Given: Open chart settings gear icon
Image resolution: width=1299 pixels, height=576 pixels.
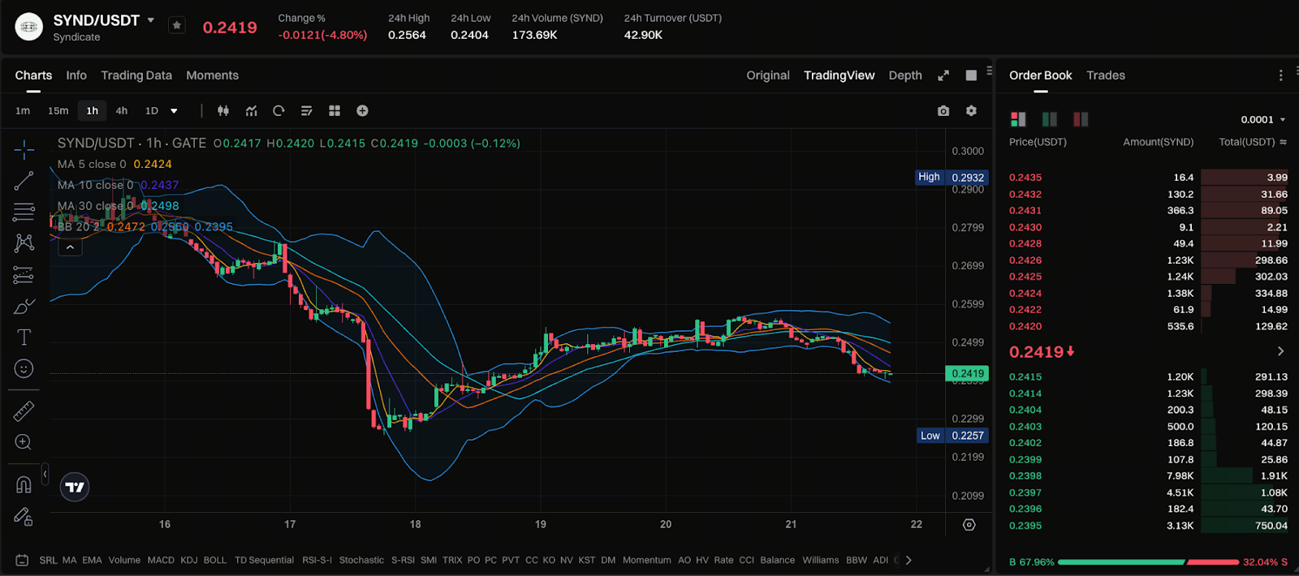Looking at the screenshot, I should [971, 111].
